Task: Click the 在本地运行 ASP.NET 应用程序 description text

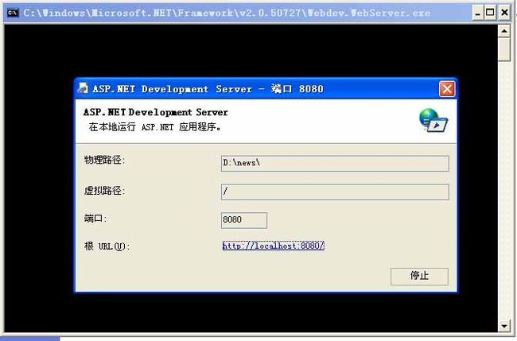Action: tap(154, 127)
